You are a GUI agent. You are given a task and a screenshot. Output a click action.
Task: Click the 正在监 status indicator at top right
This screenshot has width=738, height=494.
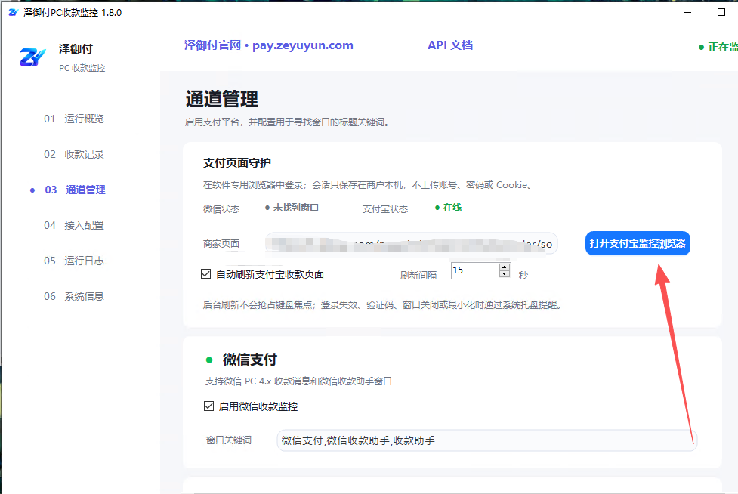click(x=718, y=47)
